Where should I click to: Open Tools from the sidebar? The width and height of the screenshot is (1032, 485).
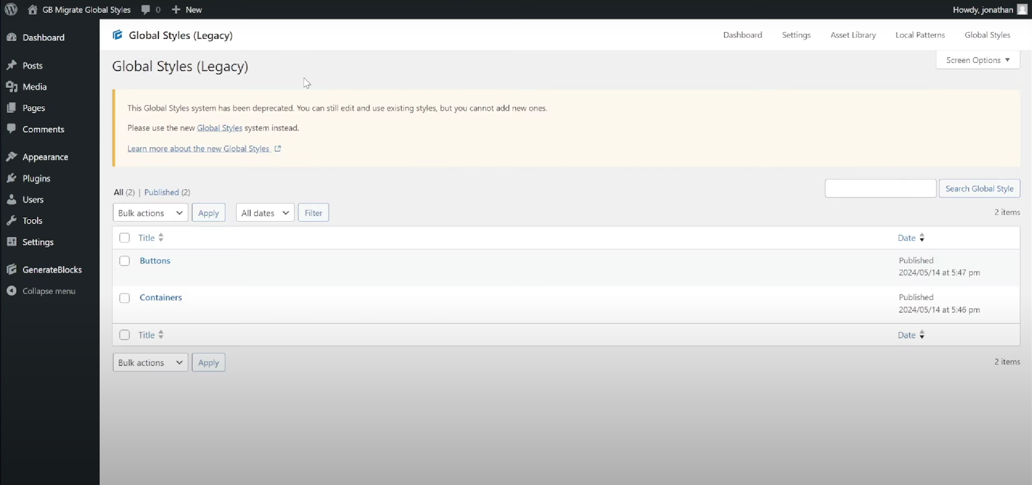pos(32,220)
